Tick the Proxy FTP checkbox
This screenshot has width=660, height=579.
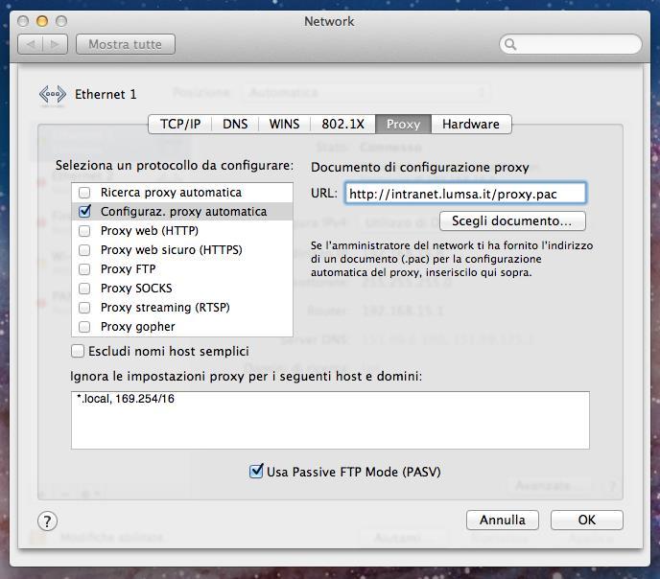84,269
